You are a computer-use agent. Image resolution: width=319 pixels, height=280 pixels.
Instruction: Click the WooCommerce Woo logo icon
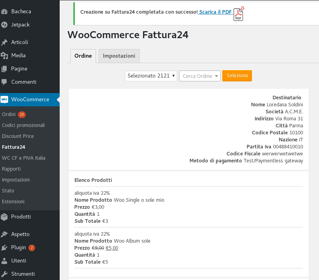(x=4, y=100)
